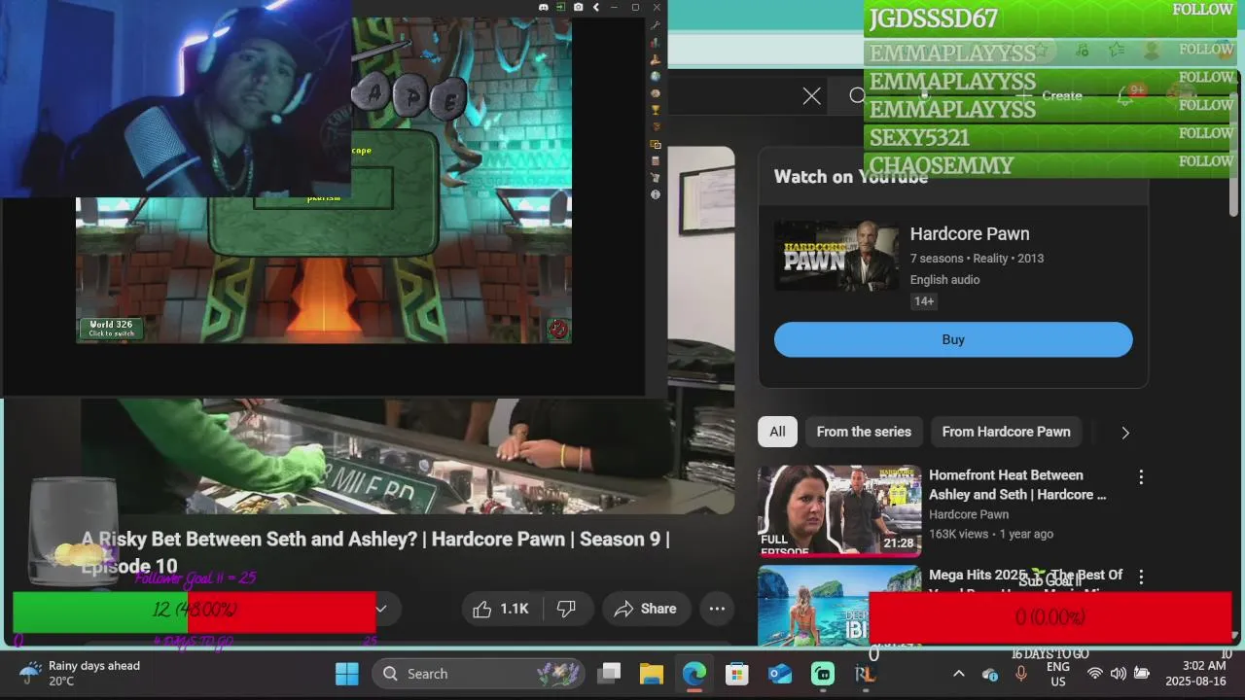Click the 14+ rating badge
The width and height of the screenshot is (1245, 700).
(x=924, y=301)
